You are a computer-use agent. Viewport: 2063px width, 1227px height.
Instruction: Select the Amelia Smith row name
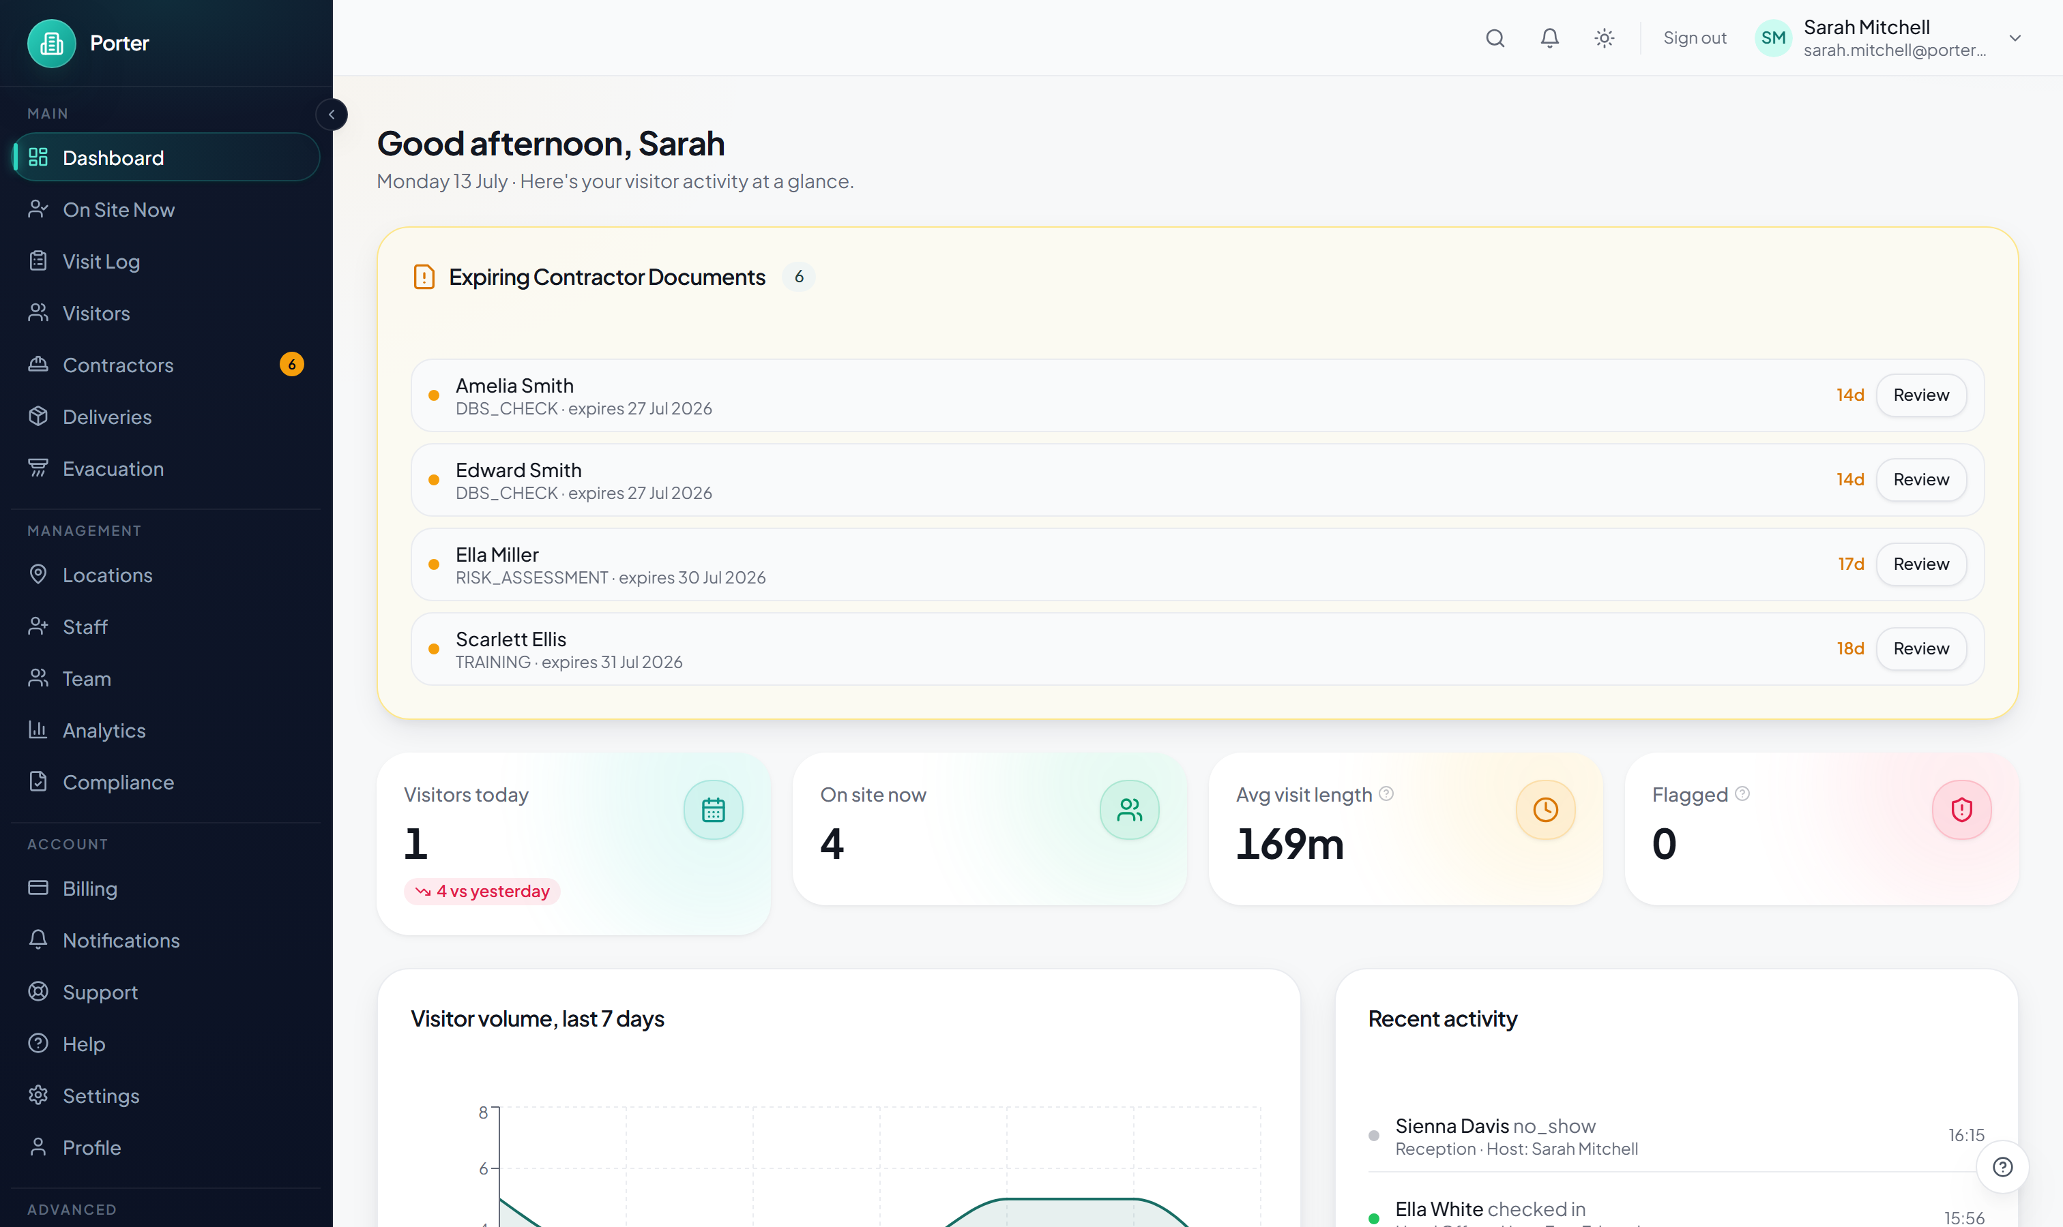[514, 385]
